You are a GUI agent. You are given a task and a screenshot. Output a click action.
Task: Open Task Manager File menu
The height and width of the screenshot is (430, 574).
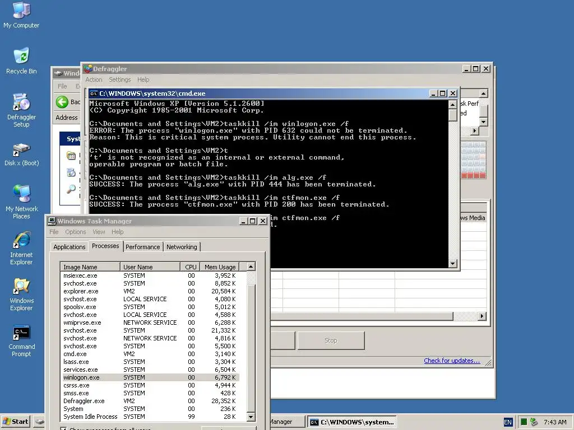[x=54, y=232]
